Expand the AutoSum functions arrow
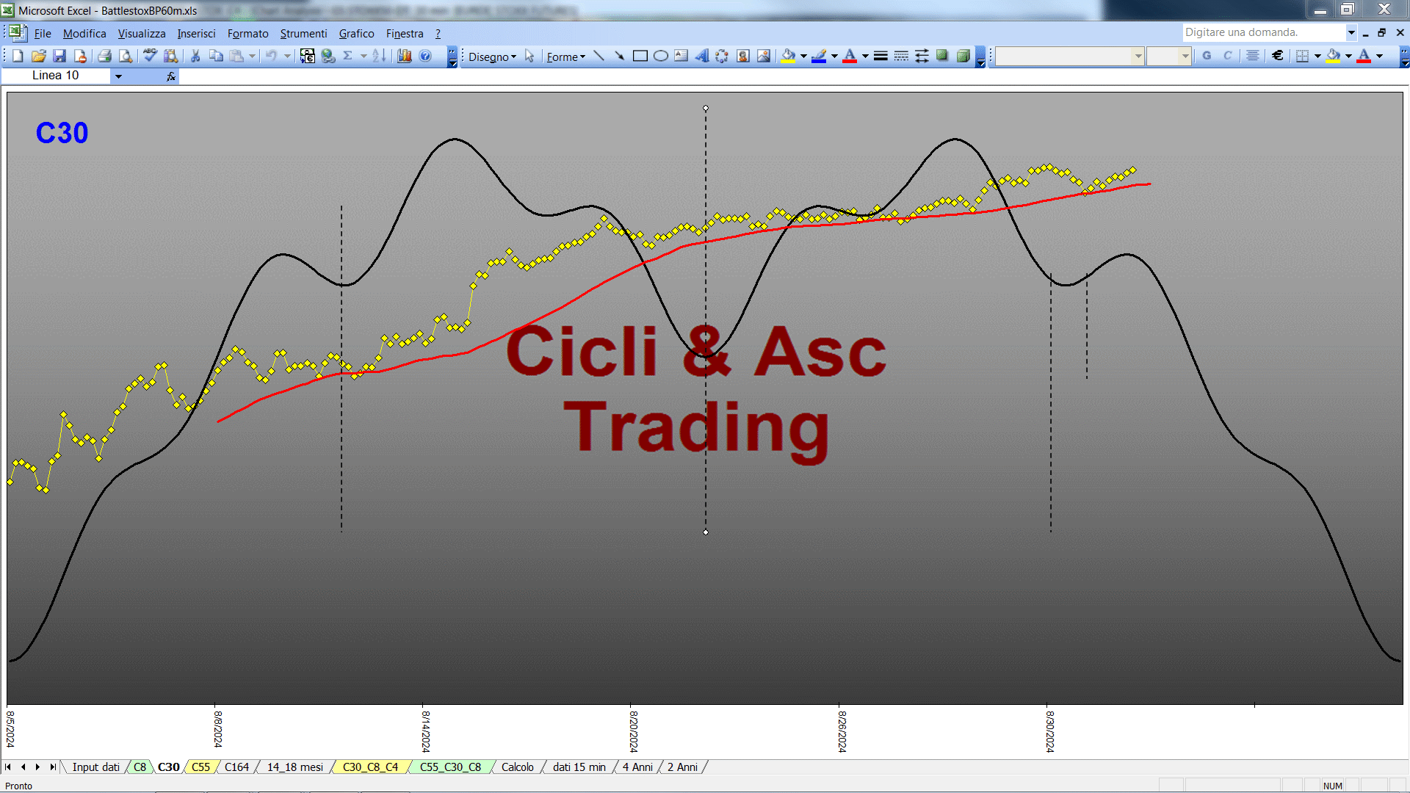 tap(363, 57)
